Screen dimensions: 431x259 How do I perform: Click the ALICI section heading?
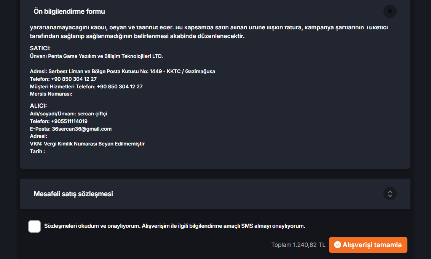coord(38,106)
